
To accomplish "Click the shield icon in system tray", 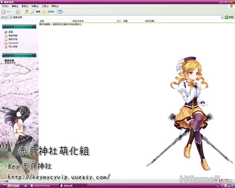I will click(232, 186).
